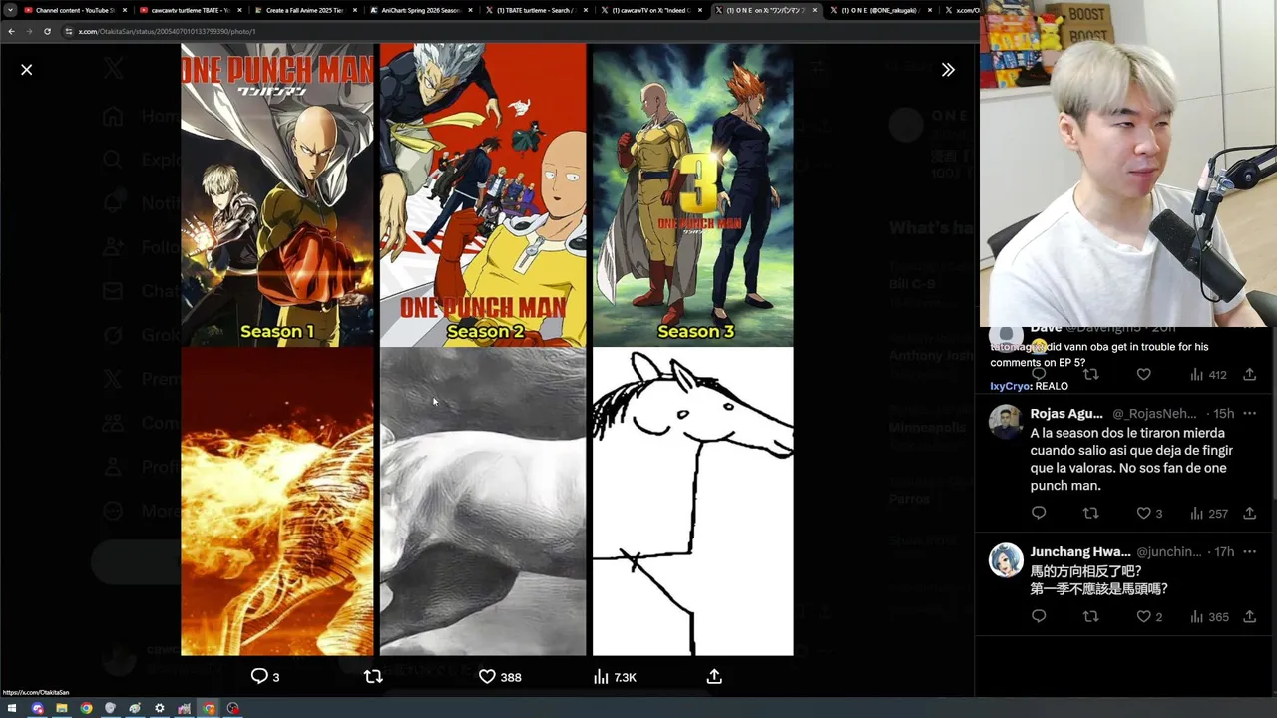Share the photo post

pos(714,677)
